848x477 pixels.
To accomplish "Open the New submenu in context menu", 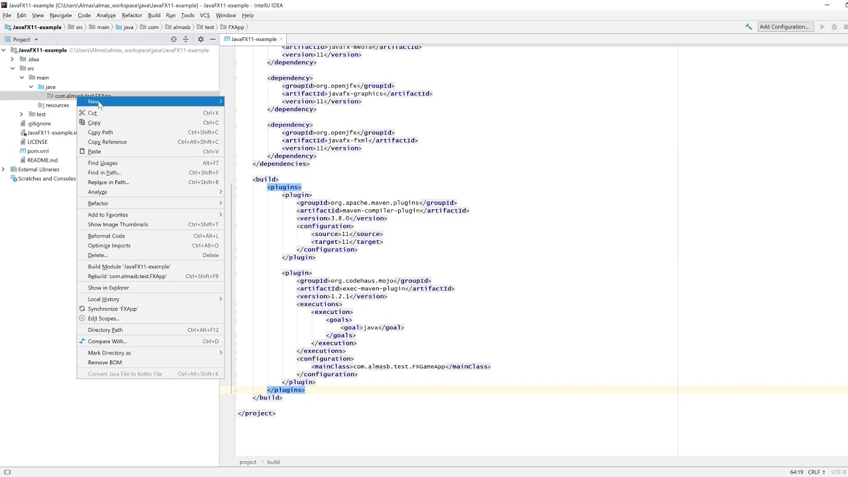I will [150, 101].
